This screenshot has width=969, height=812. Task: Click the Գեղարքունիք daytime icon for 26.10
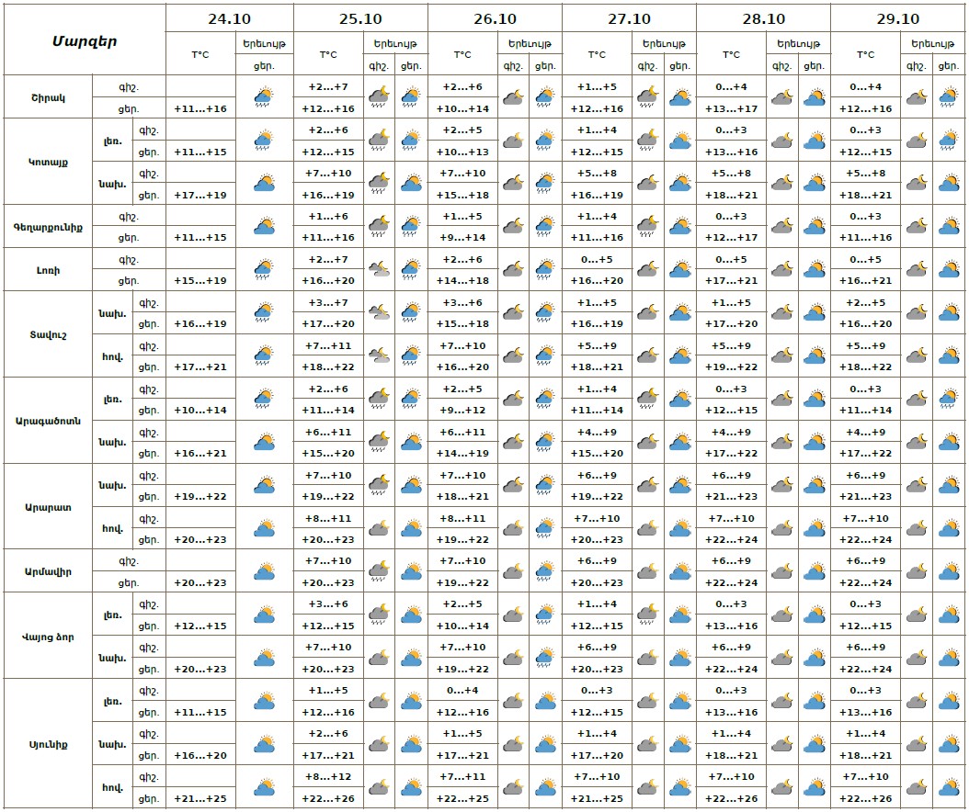point(544,226)
